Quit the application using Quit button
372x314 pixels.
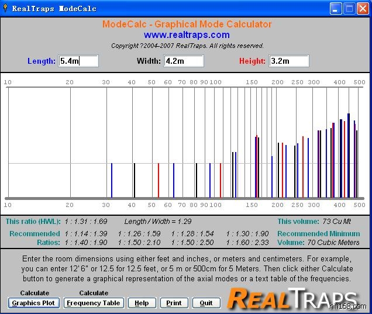[x=206, y=303]
